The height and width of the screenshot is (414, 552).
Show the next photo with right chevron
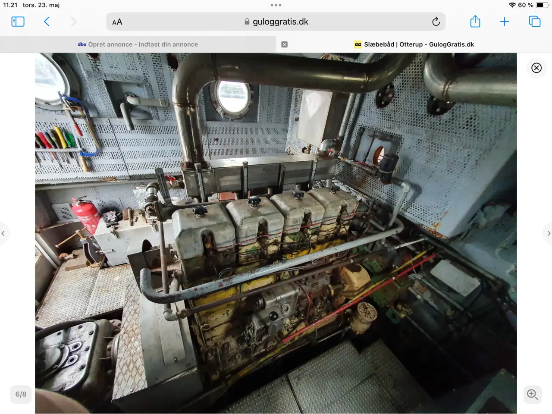[549, 233]
